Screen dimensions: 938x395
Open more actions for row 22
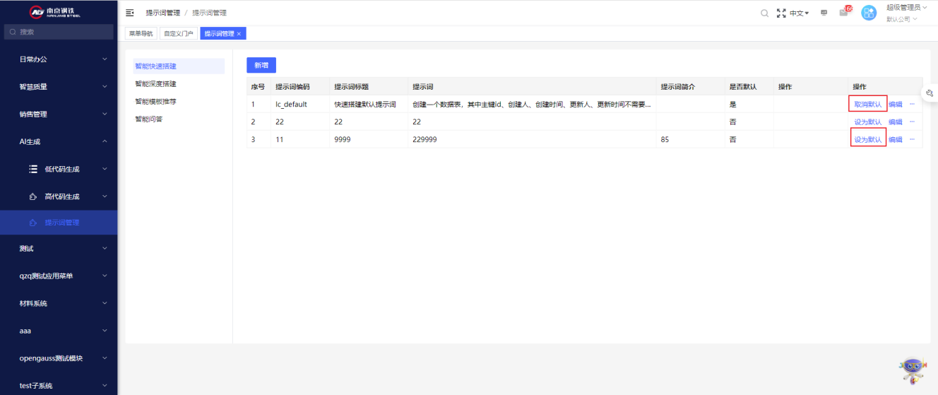coord(912,122)
